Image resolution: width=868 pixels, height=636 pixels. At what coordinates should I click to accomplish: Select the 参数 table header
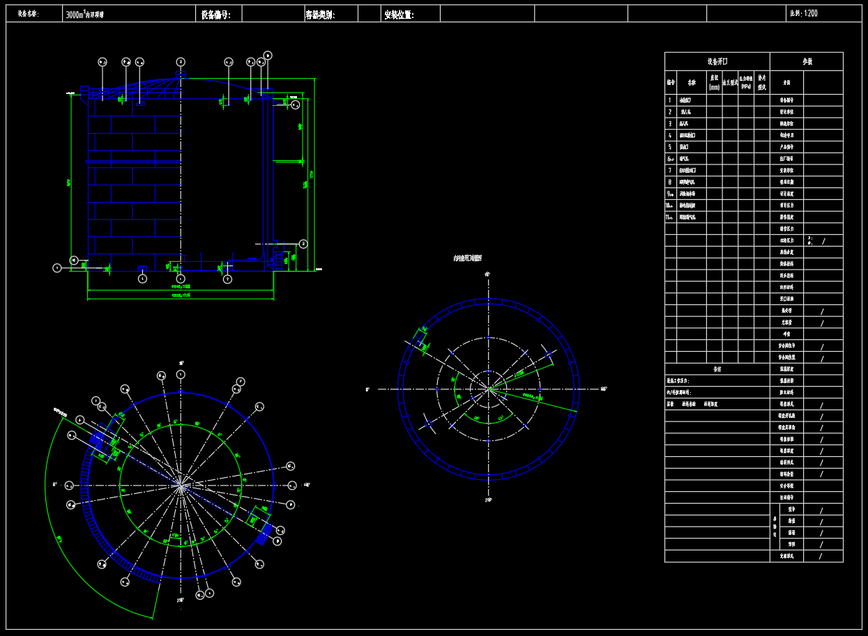(x=807, y=61)
